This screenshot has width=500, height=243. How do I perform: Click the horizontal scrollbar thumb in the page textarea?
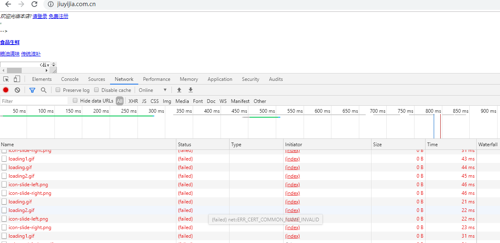click(x=14, y=71)
